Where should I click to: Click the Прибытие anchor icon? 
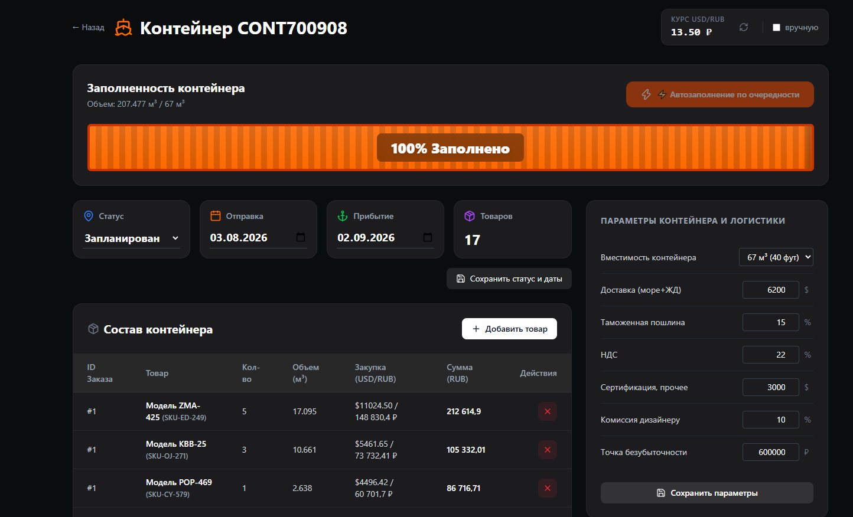coord(343,216)
